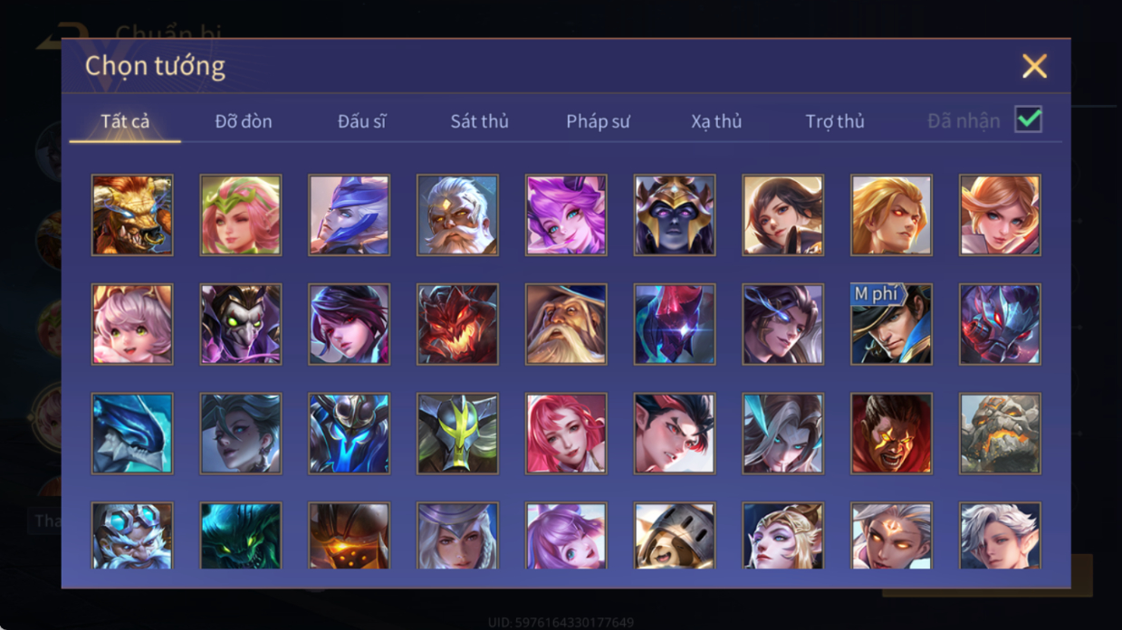Show the 'Pháp sư' hero category
Image resolution: width=1122 pixels, height=630 pixels.
pyautogui.click(x=598, y=121)
